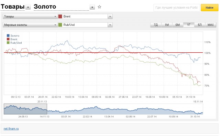The image size is (220, 136).
Task: Add Золото to favorites with star icon
Action: [99, 7]
